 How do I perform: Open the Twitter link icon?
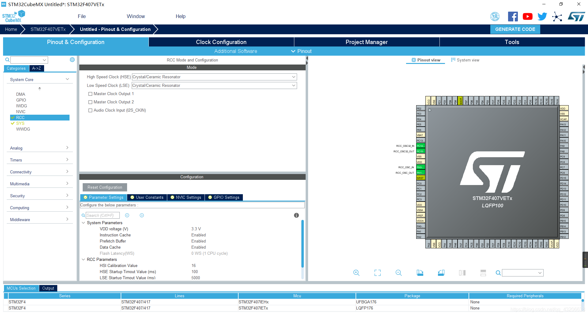point(542,17)
